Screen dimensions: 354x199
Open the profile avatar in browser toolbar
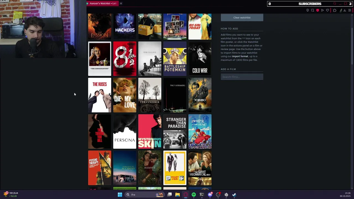coord(341,10)
